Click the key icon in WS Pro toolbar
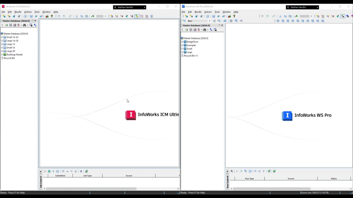Screen dimensions: 353x198 [234, 16]
